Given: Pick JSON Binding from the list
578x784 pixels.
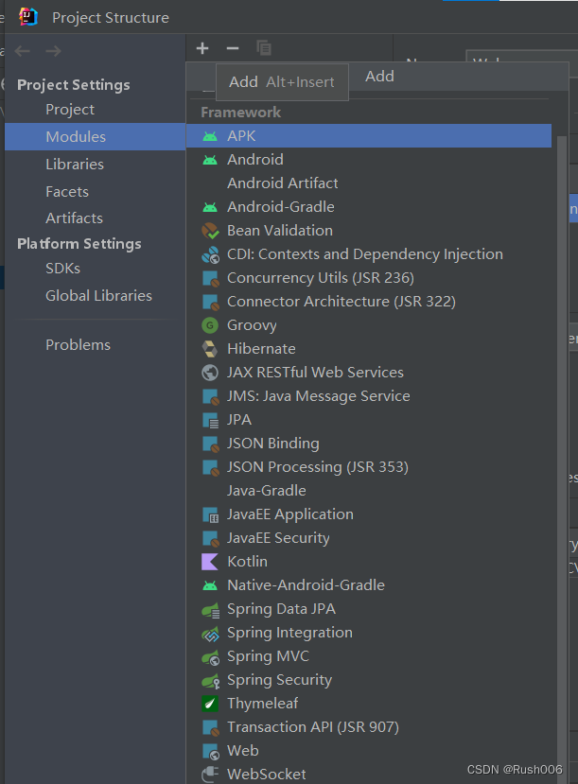Looking at the screenshot, I should pyautogui.click(x=369, y=444).
